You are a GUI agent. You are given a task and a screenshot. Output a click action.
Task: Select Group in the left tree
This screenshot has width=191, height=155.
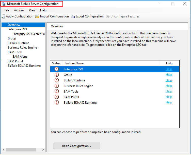click(x=12, y=38)
